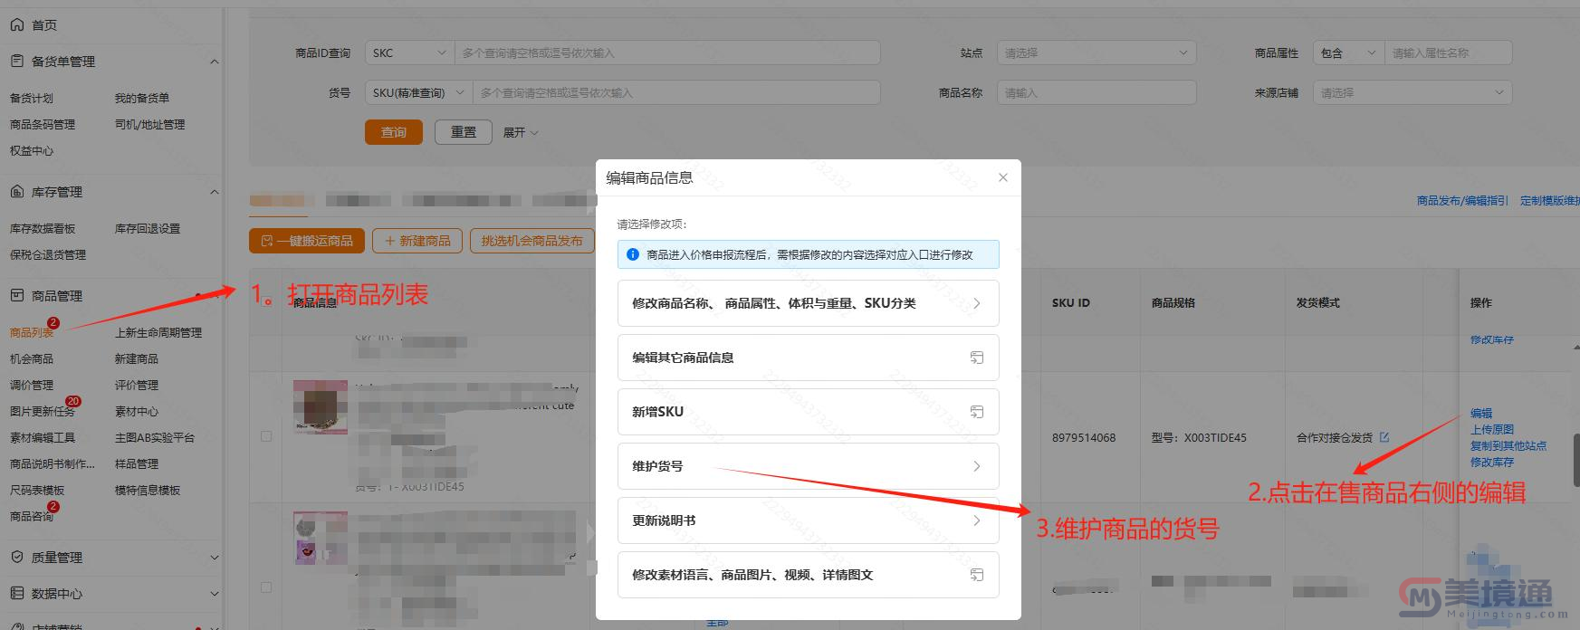1580x630 pixels.
Task: Click the icon inside 一键搬运商品 button
Action: tap(267, 241)
